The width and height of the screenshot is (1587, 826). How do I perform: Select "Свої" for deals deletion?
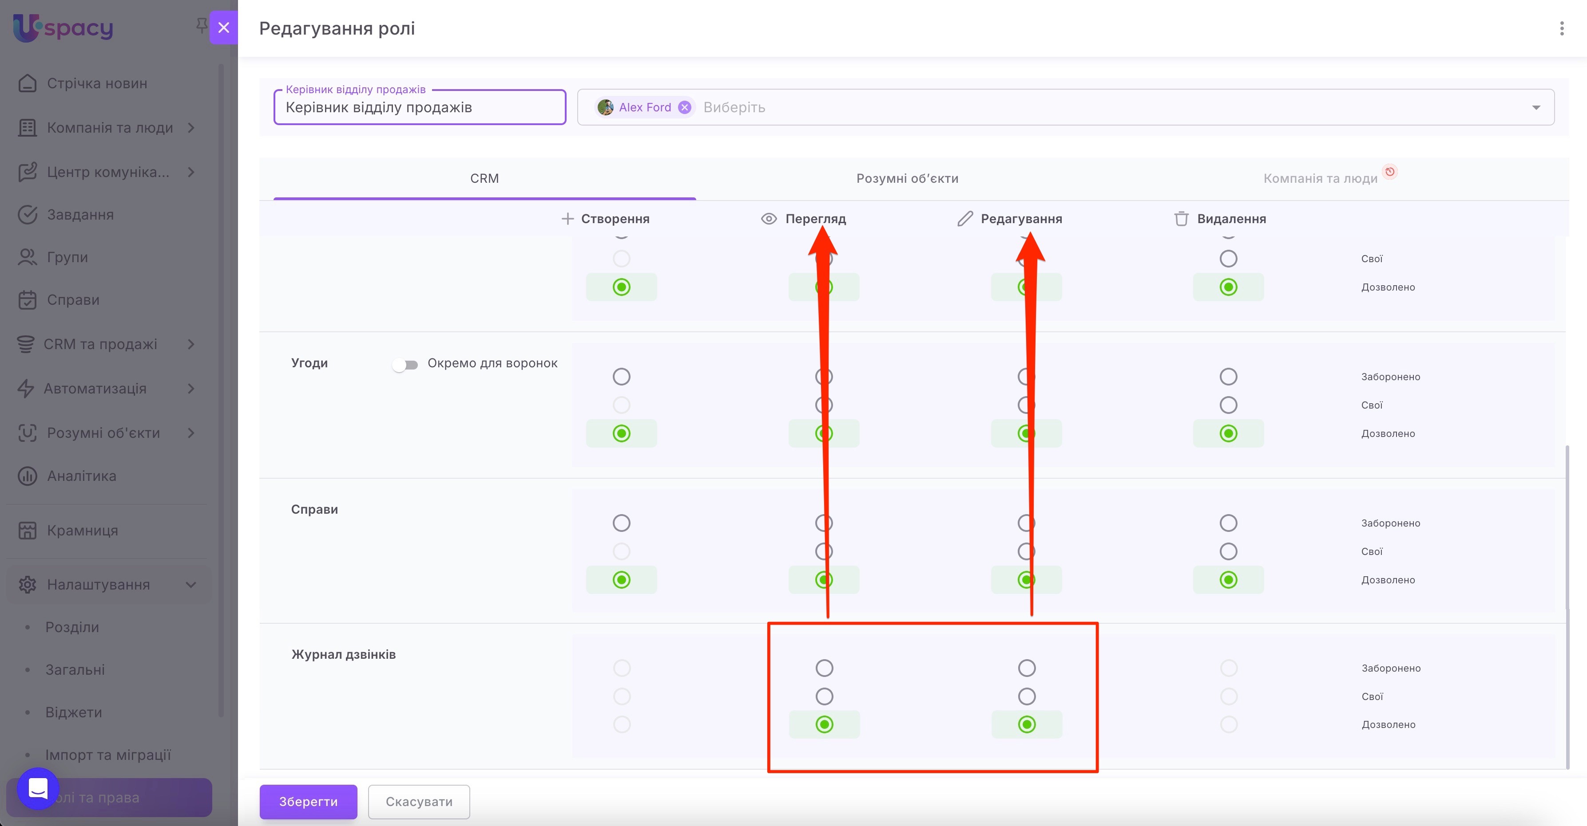click(x=1228, y=405)
